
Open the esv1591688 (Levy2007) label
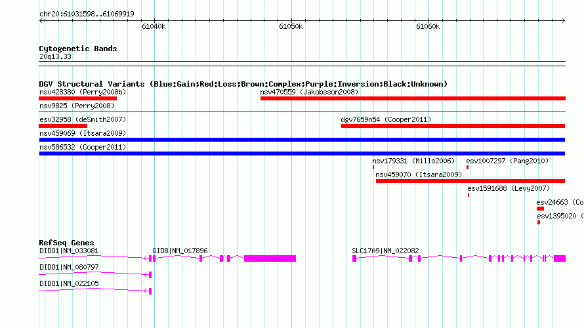(509, 188)
